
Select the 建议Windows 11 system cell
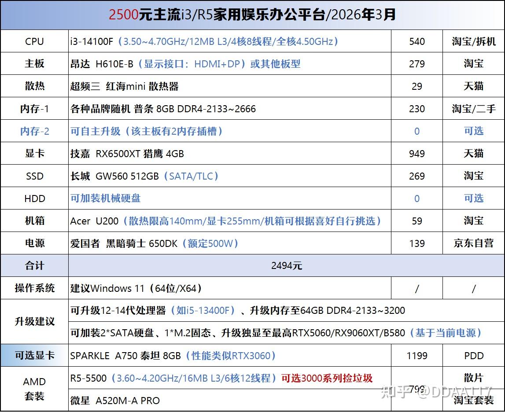[230, 288]
